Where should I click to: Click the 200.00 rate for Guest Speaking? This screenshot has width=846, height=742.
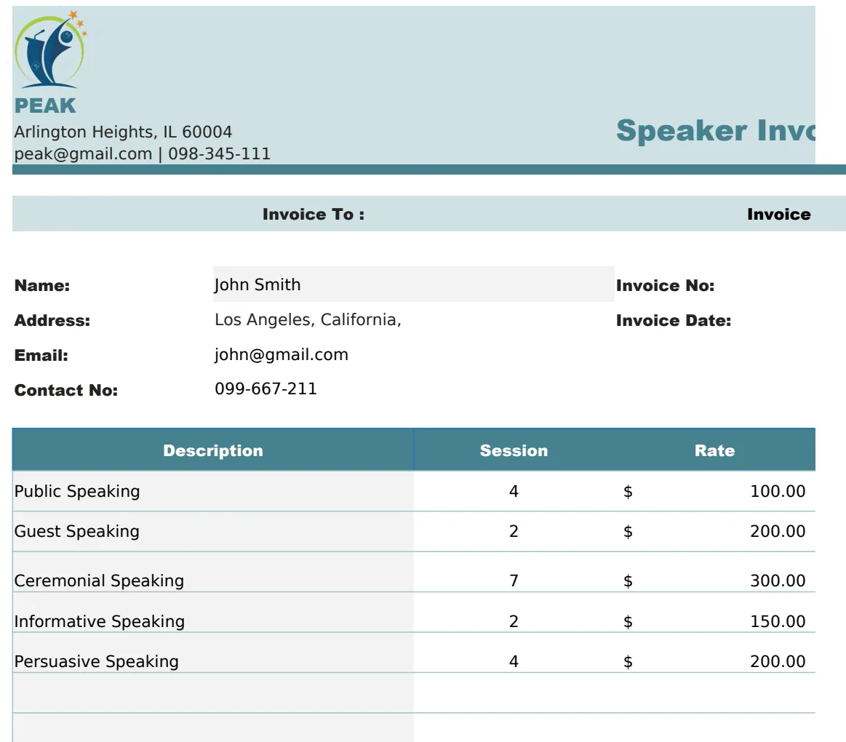pos(778,531)
